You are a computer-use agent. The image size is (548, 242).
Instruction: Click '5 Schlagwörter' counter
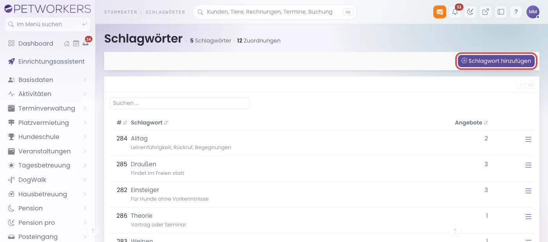tap(211, 41)
